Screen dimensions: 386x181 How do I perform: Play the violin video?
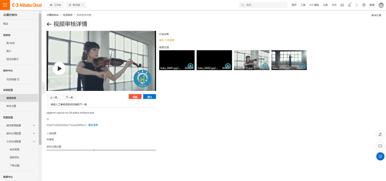pos(59,68)
